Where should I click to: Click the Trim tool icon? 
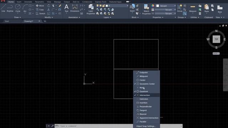(x=53, y=6)
